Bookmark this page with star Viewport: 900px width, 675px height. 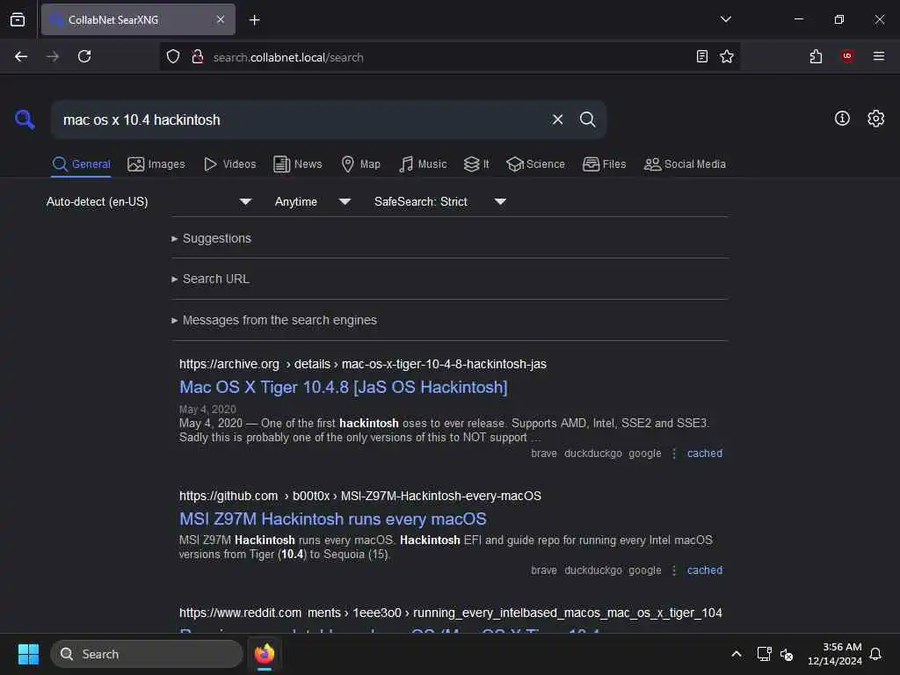coord(727,56)
